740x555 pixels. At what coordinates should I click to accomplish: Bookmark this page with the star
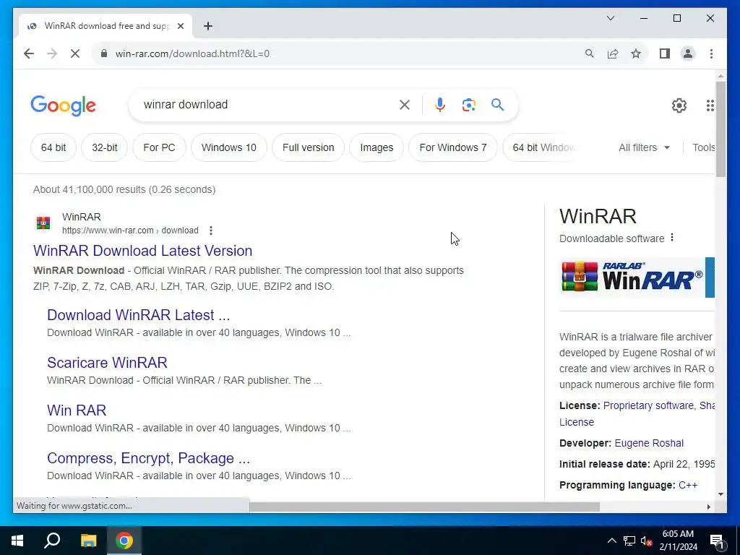636,53
